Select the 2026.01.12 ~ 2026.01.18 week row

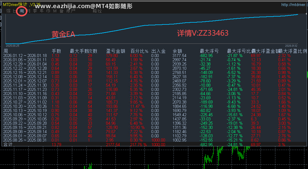tap(154, 56)
